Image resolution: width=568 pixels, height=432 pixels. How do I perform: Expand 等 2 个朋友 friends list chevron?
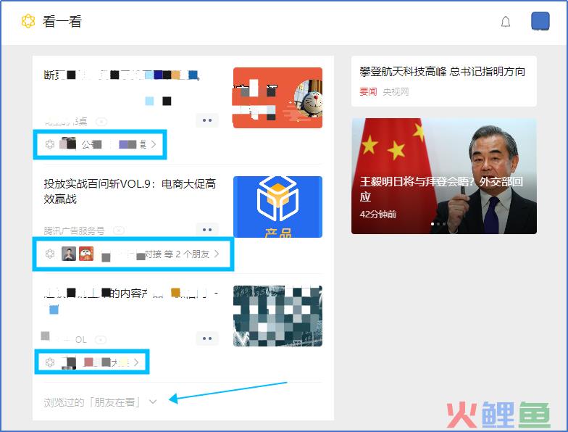[x=216, y=254]
